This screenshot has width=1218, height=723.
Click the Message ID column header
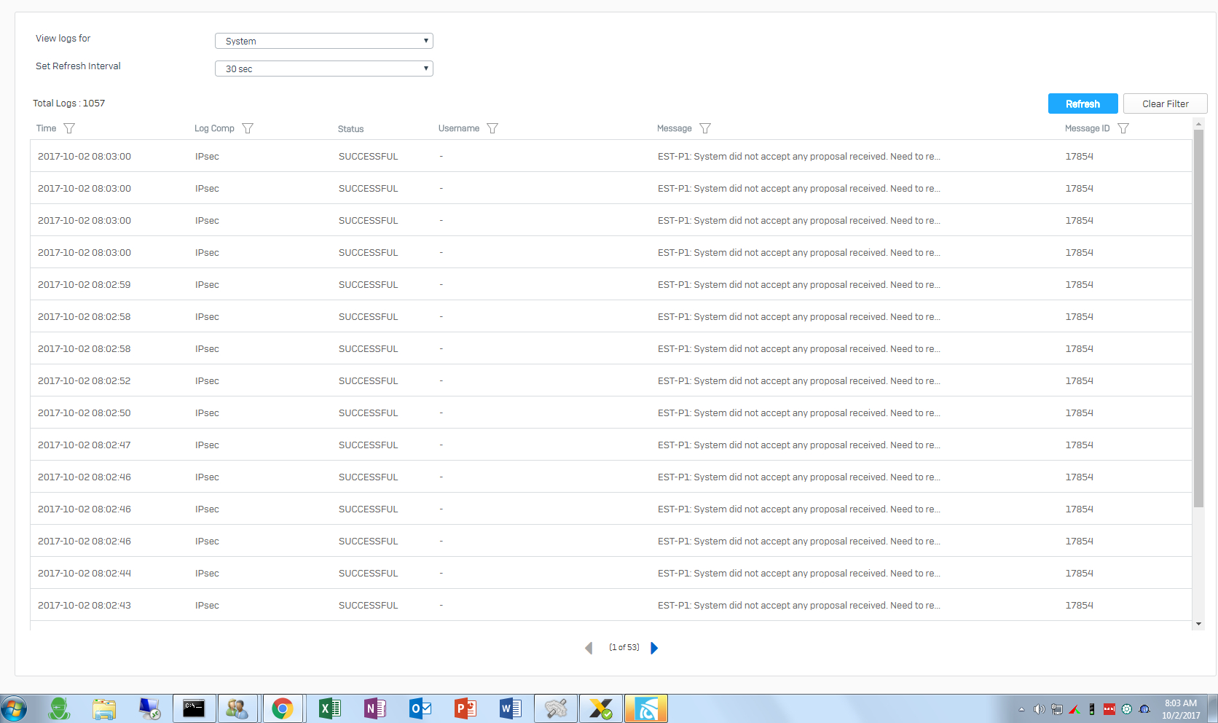[x=1087, y=128]
